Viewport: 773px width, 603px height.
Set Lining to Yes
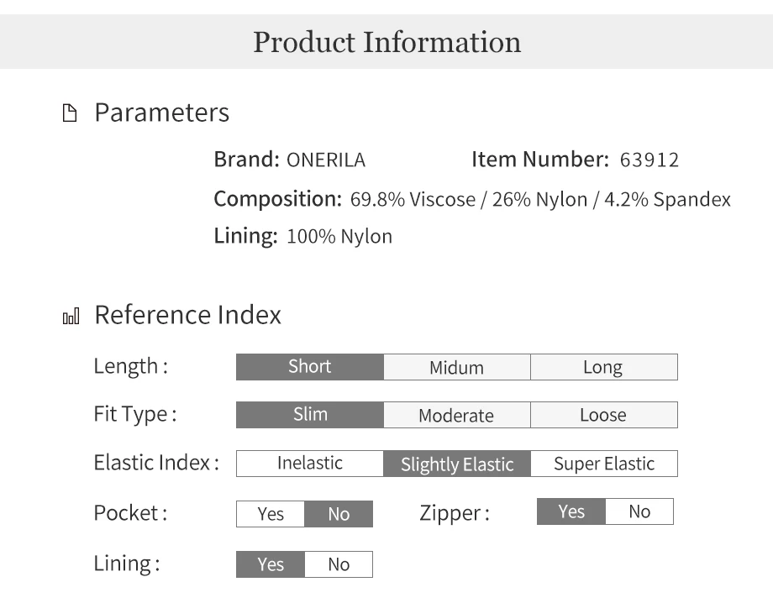[271, 564]
